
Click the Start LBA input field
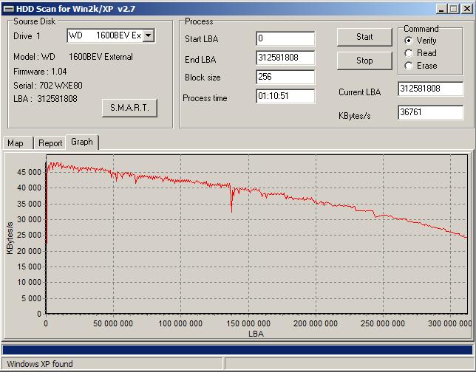point(285,38)
